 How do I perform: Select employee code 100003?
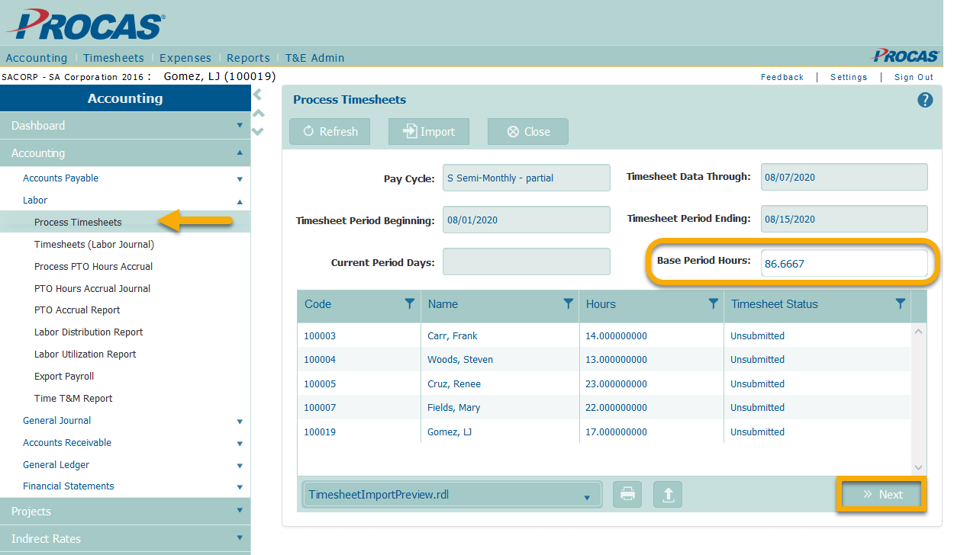[x=320, y=336]
